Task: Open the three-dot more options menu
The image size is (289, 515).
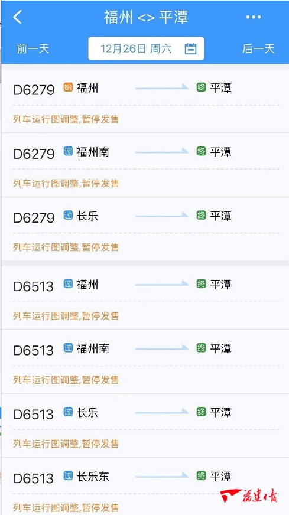Action: 254,17
